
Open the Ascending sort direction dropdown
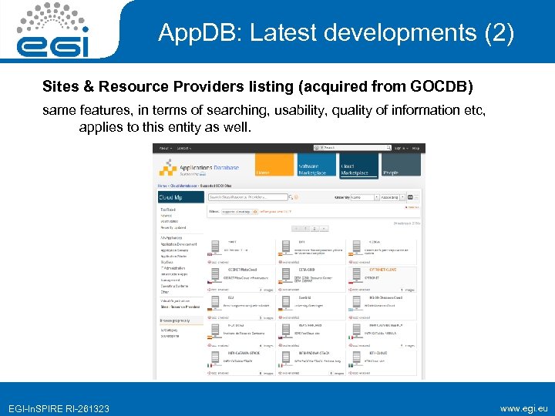[392, 197]
